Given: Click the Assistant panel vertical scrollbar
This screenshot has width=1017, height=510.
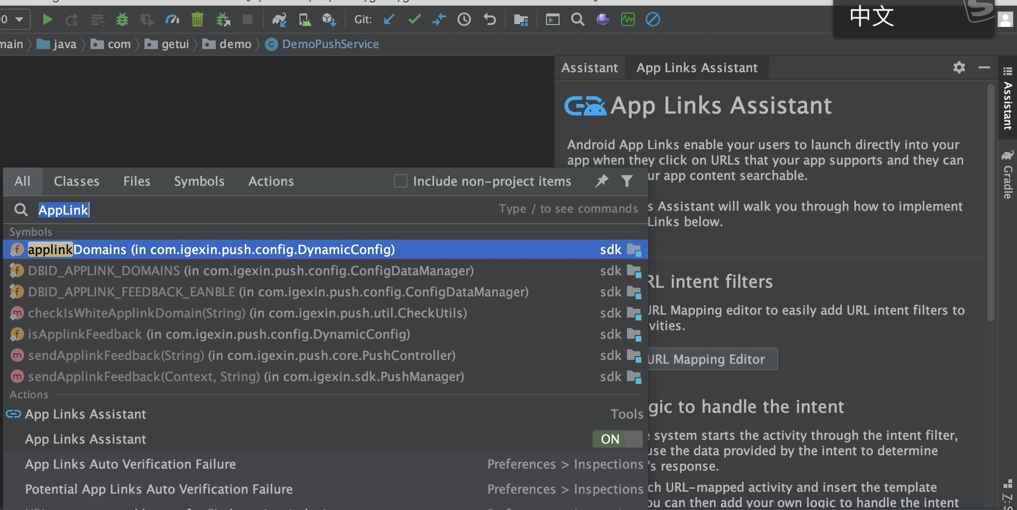Looking at the screenshot, I should 991,202.
